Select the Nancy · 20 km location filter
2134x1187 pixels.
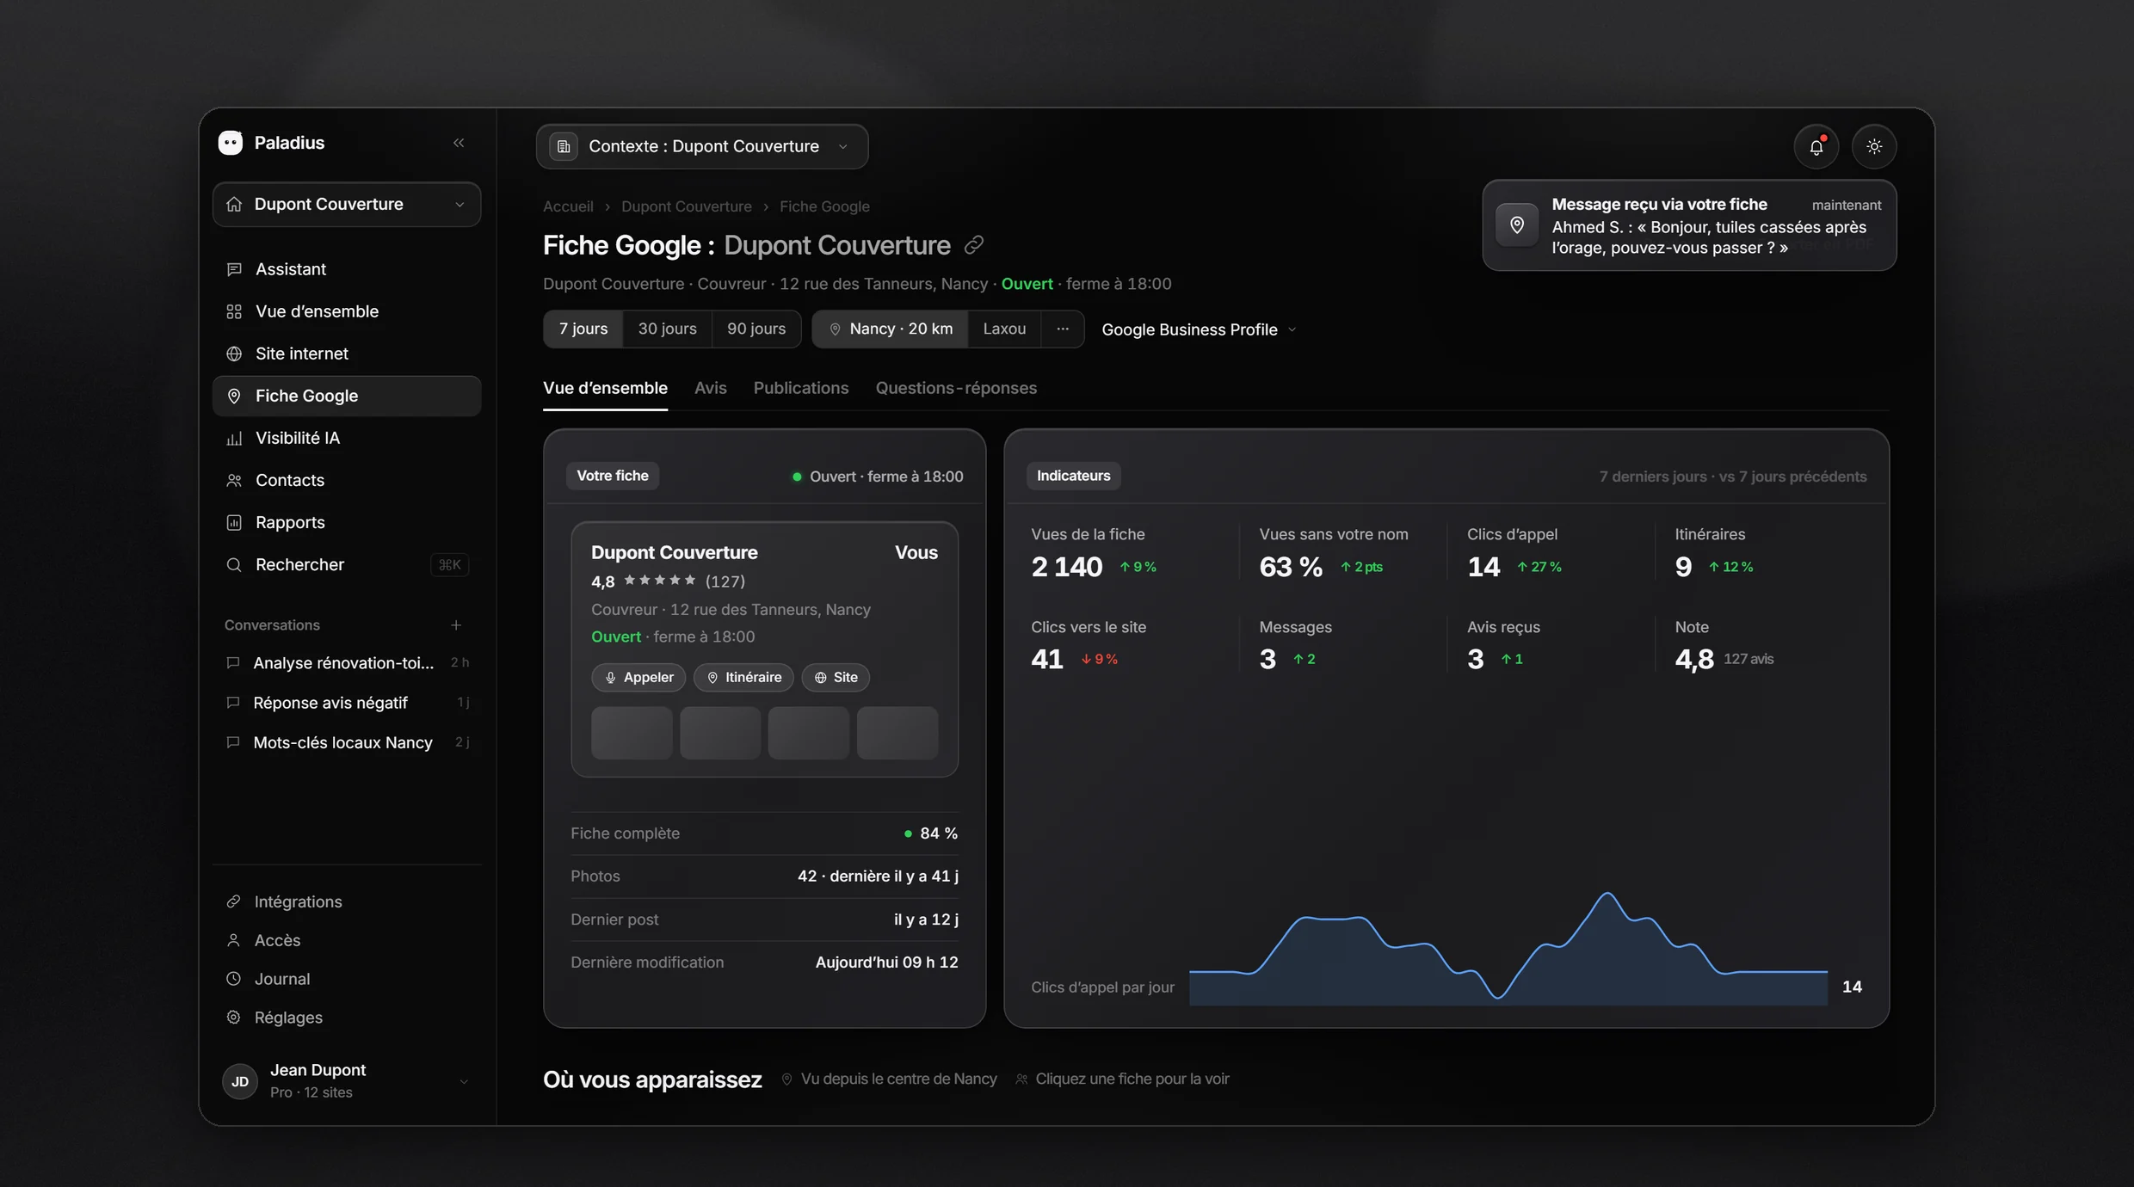tap(891, 329)
